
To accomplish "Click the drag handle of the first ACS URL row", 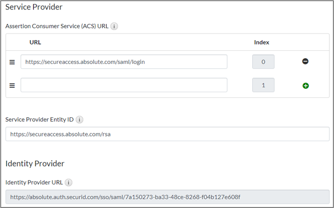I will (12, 62).
